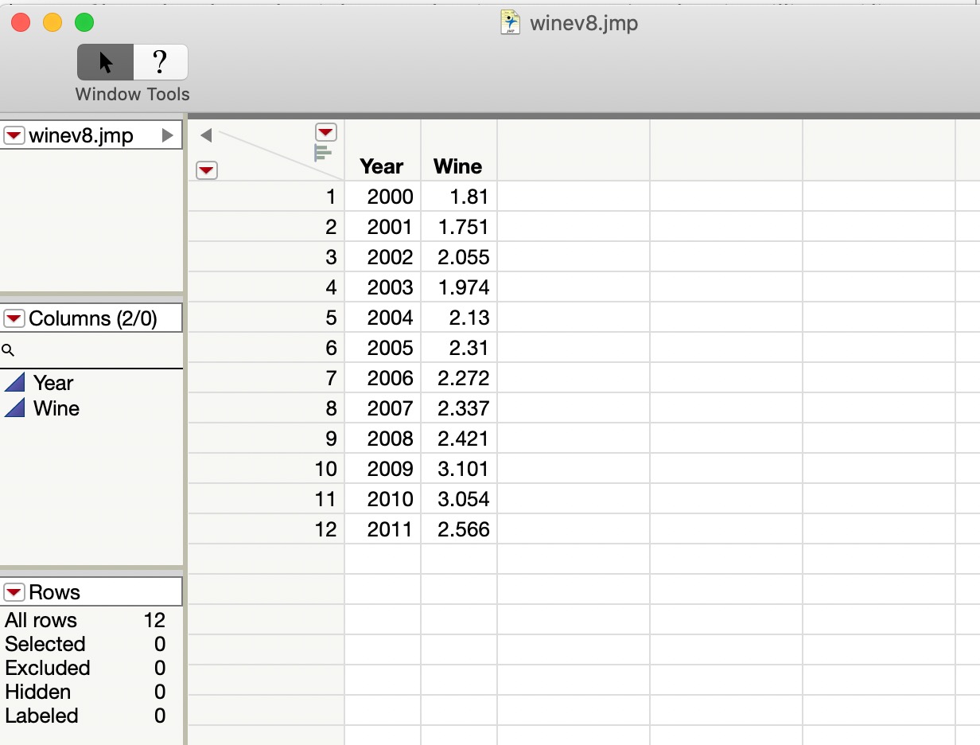Click the Wine cell 3.054
Screen dimensions: 980x745
(459, 499)
